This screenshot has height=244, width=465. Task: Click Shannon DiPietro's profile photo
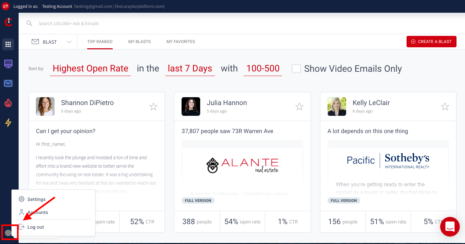[x=45, y=106]
